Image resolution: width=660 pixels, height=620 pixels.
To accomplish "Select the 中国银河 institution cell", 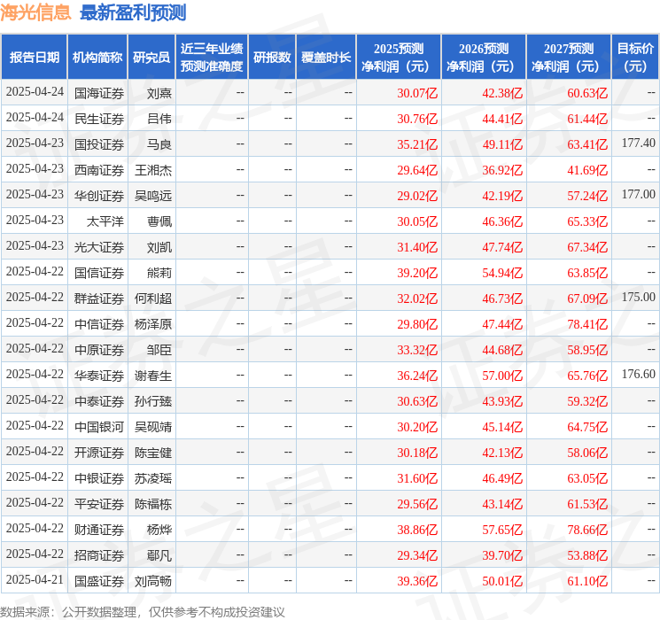I will point(99,427).
